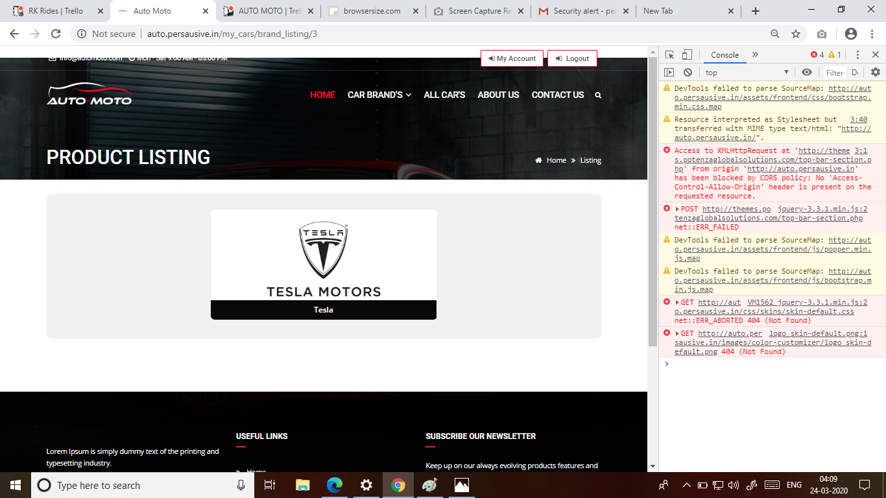Open Task View on the taskbar

tap(270, 485)
